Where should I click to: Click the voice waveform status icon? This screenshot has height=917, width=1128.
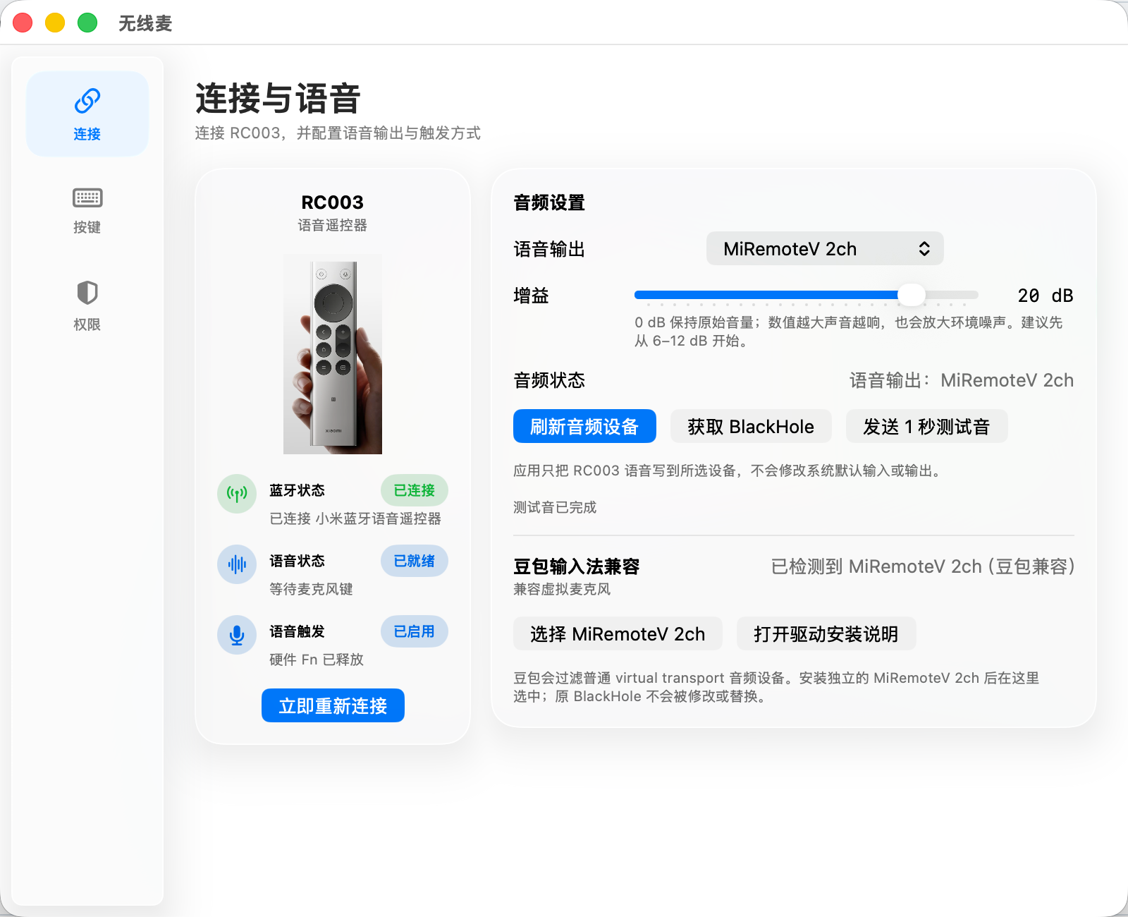(237, 564)
